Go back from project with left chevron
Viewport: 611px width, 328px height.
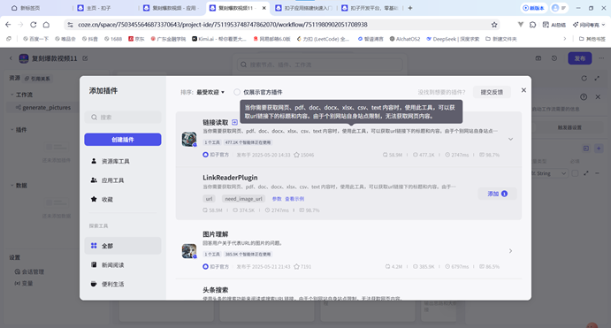(11, 58)
